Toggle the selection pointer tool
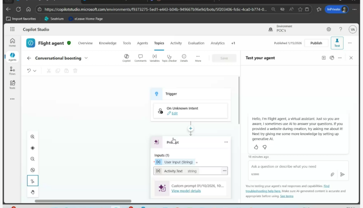 (x=33, y=181)
